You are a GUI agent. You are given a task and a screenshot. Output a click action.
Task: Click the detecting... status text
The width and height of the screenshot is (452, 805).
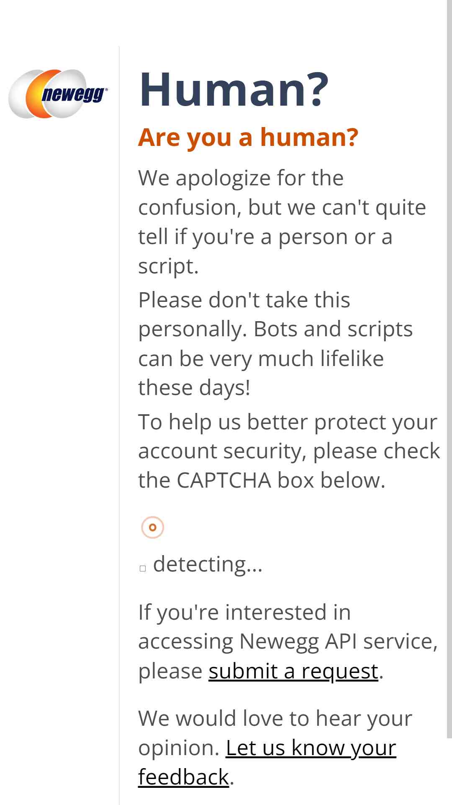point(208,564)
